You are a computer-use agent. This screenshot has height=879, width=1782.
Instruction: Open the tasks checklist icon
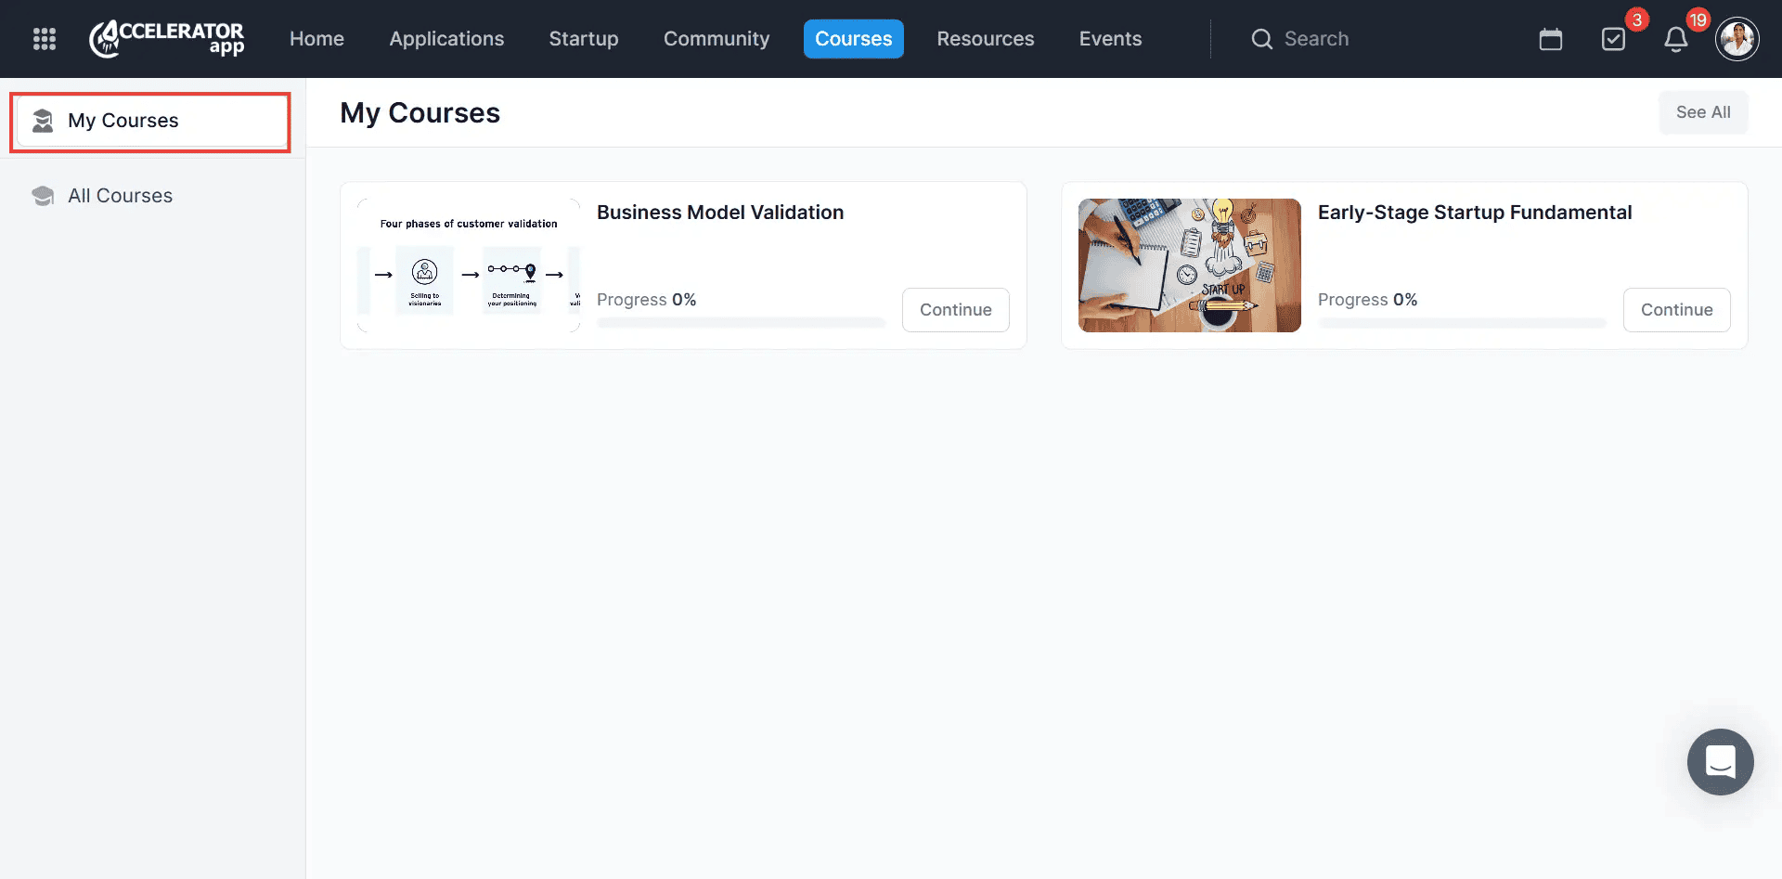1613,39
